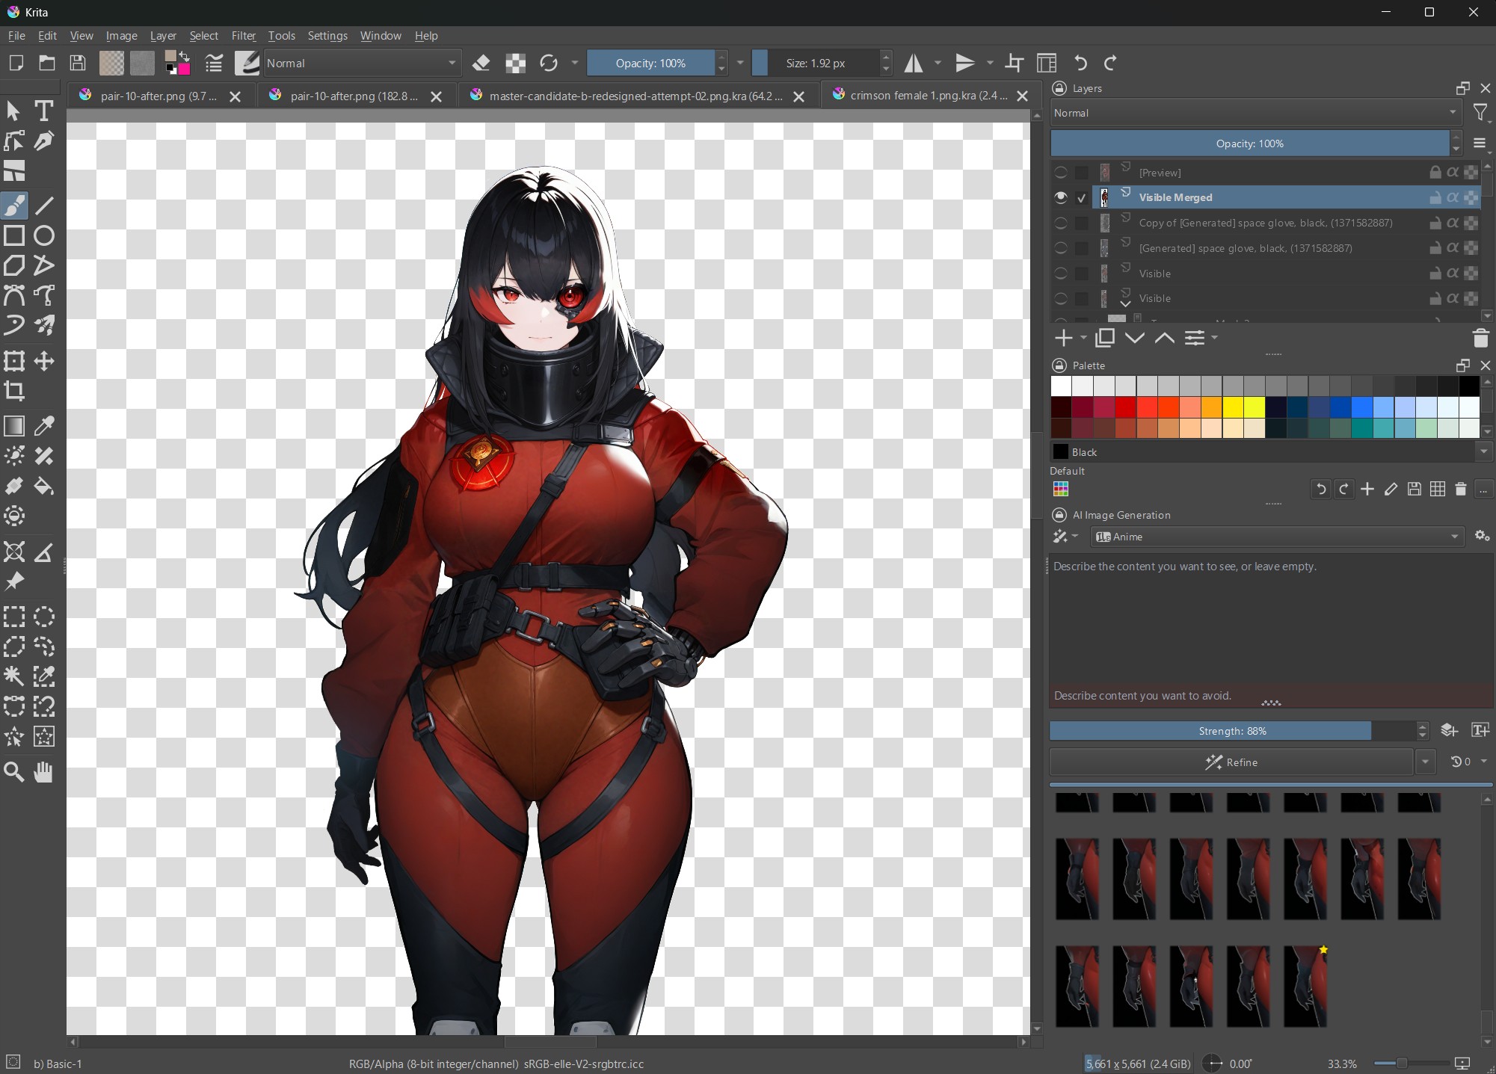Adjust the brush Opacity slider
The image size is (1496, 1074).
pos(650,64)
